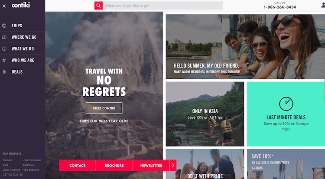
Task: Click the red Contact button
Action: (77, 165)
